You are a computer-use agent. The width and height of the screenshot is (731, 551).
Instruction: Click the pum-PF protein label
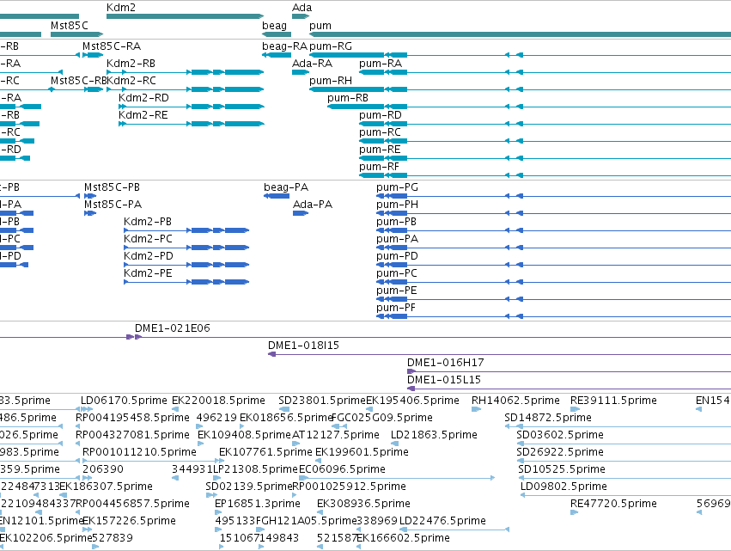coord(396,309)
